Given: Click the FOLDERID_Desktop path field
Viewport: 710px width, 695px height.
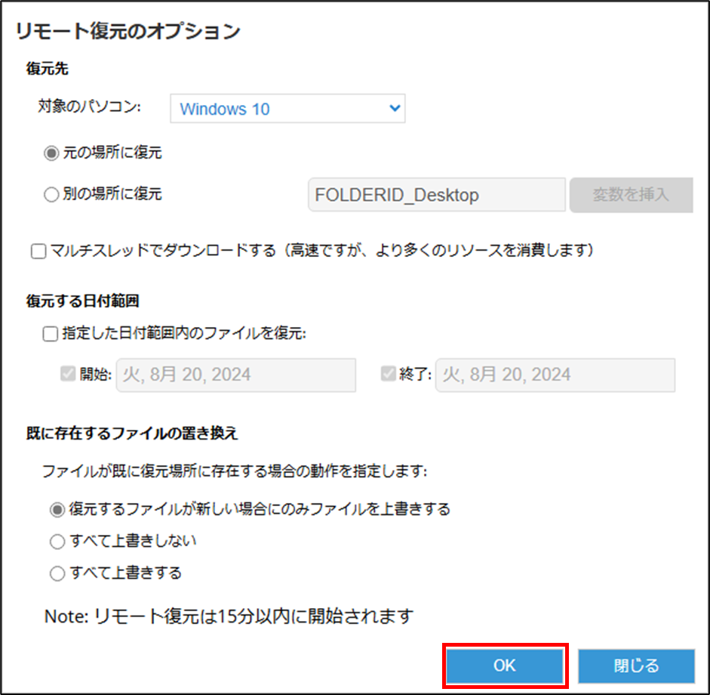Looking at the screenshot, I should 437,194.
